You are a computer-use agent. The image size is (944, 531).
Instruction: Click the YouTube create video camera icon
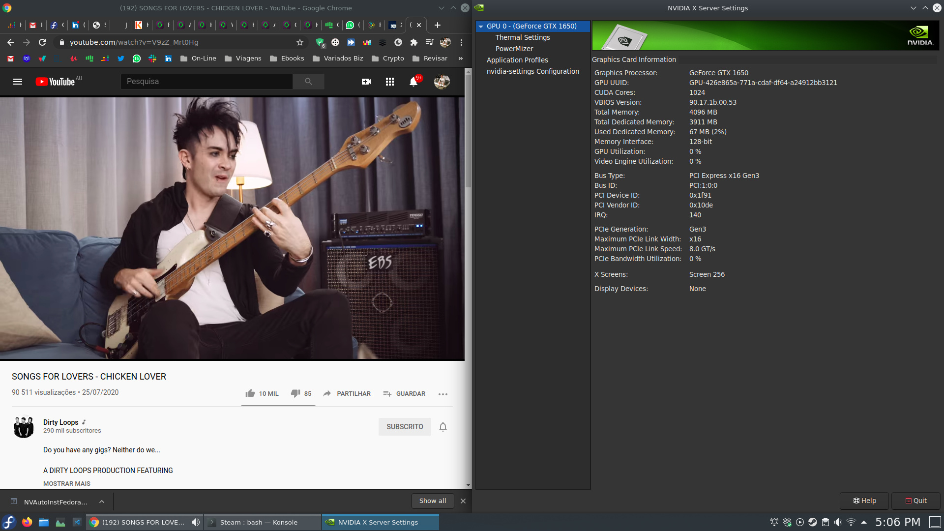(366, 82)
